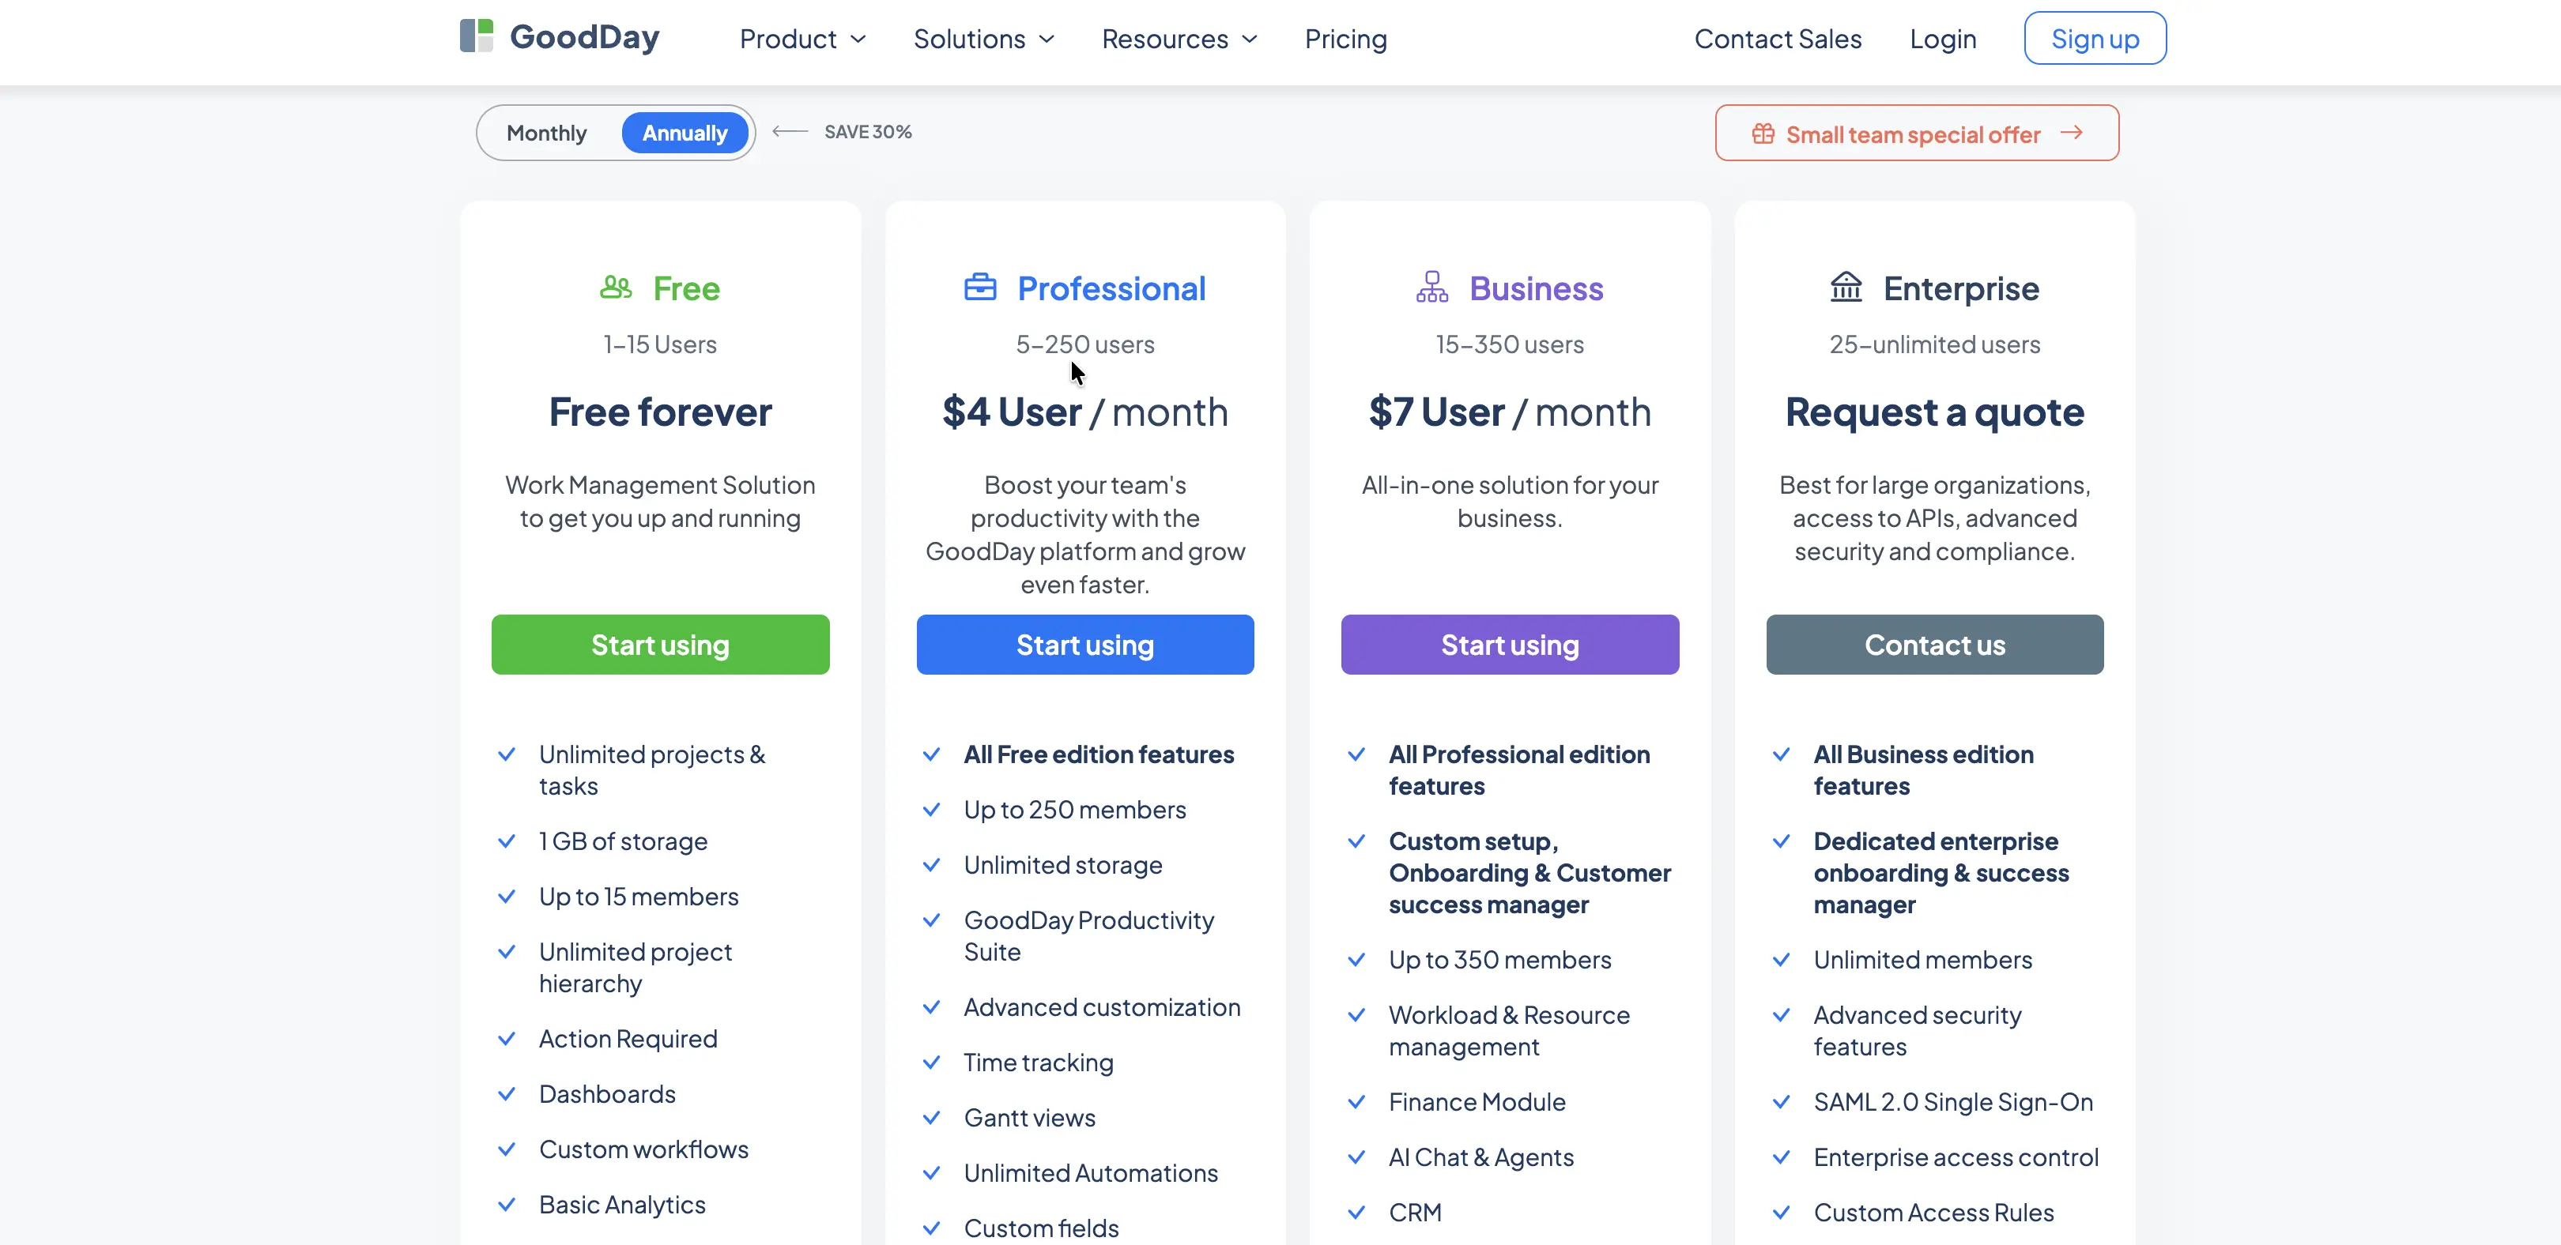Image resolution: width=2561 pixels, height=1245 pixels.
Task: Select Annually billing option
Action: point(685,134)
